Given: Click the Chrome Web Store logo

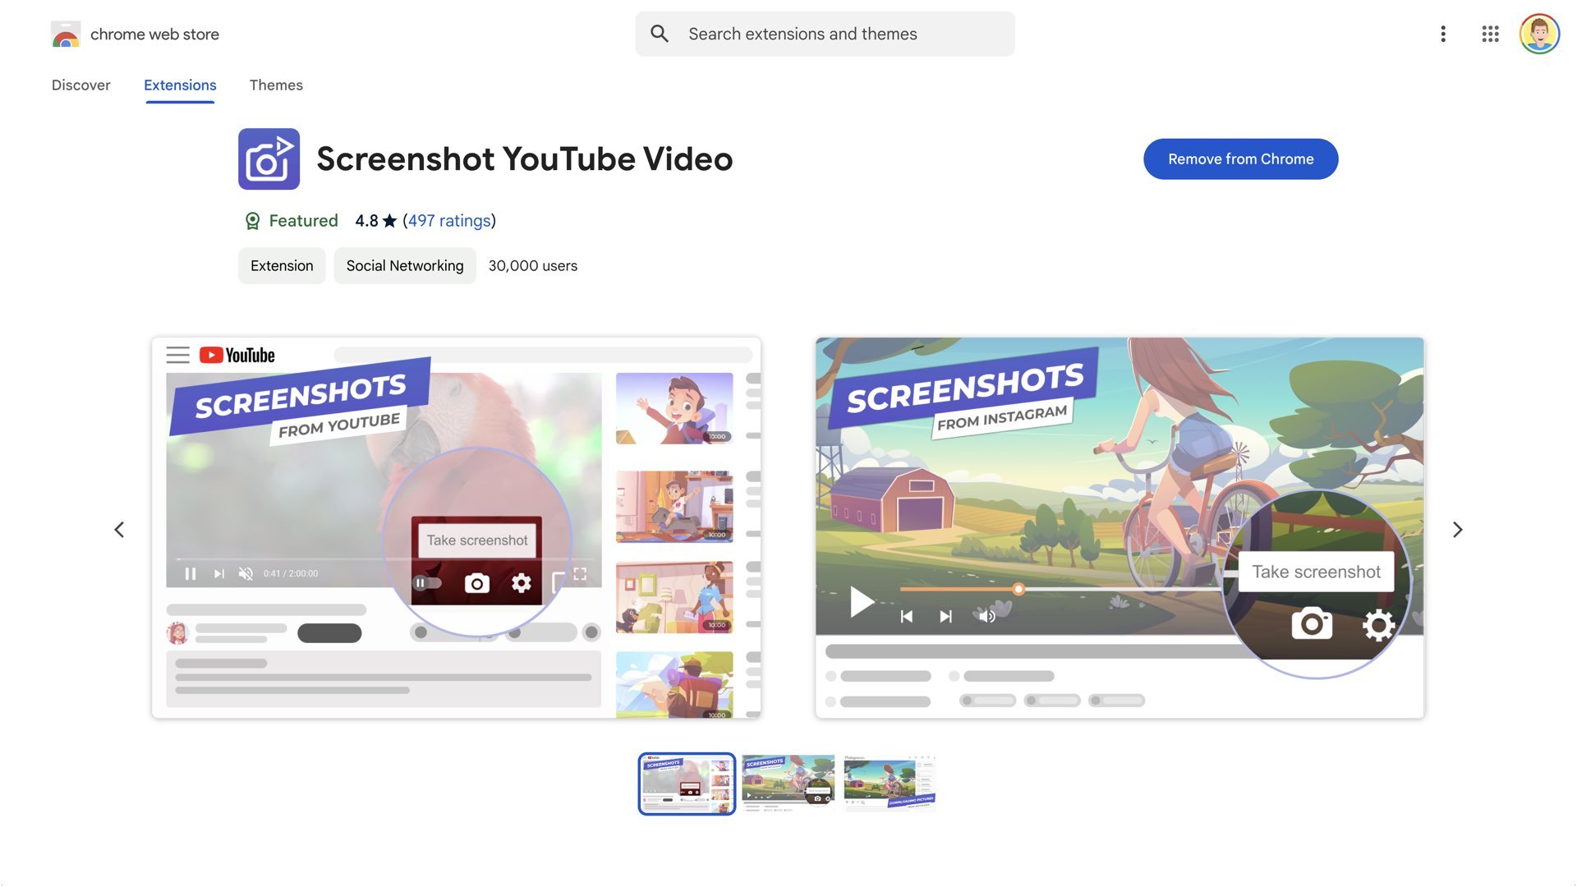Looking at the screenshot, I should (x=66, y=34).
